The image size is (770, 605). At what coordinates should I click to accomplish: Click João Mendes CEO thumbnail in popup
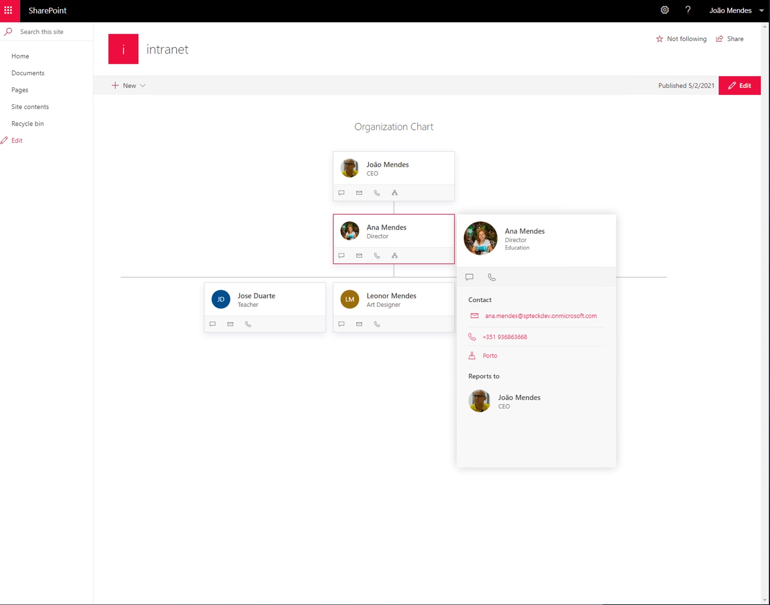pyautogui.click(x=479, y=401)
